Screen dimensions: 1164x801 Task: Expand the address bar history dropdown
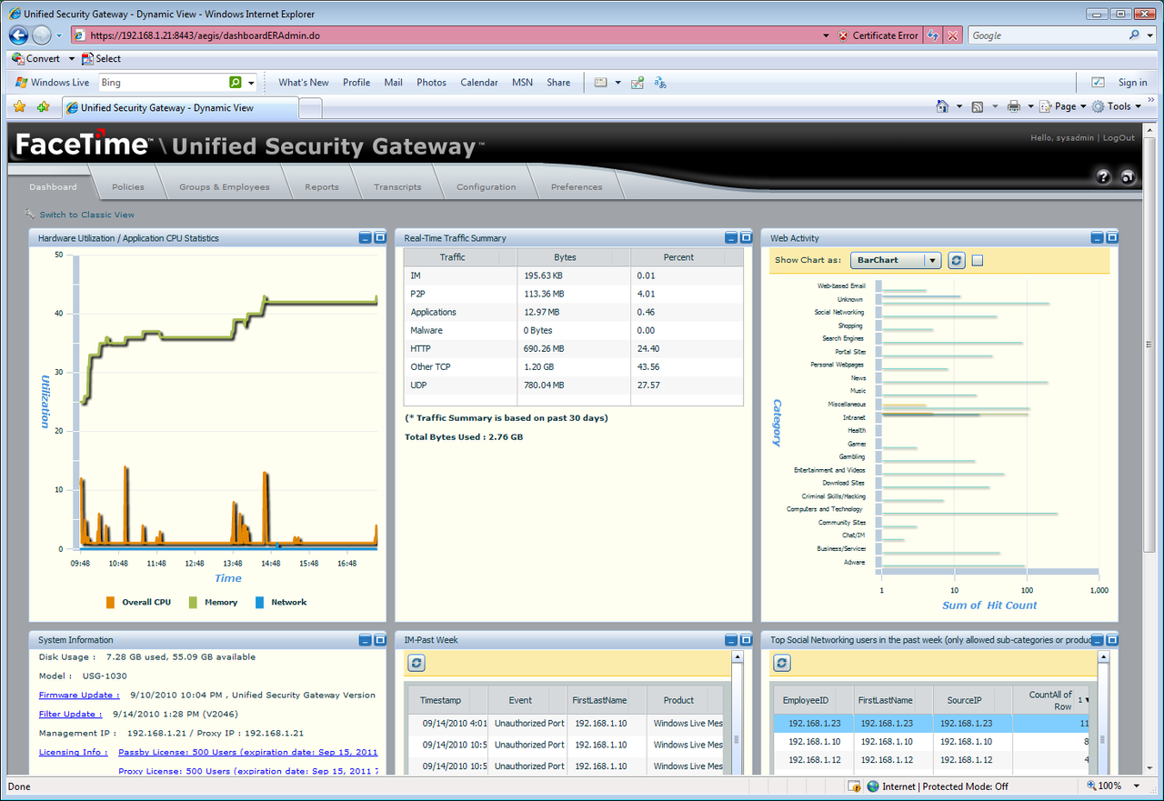(x=826, y=35)
